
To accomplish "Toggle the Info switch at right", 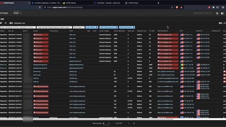I will (220, 23).
